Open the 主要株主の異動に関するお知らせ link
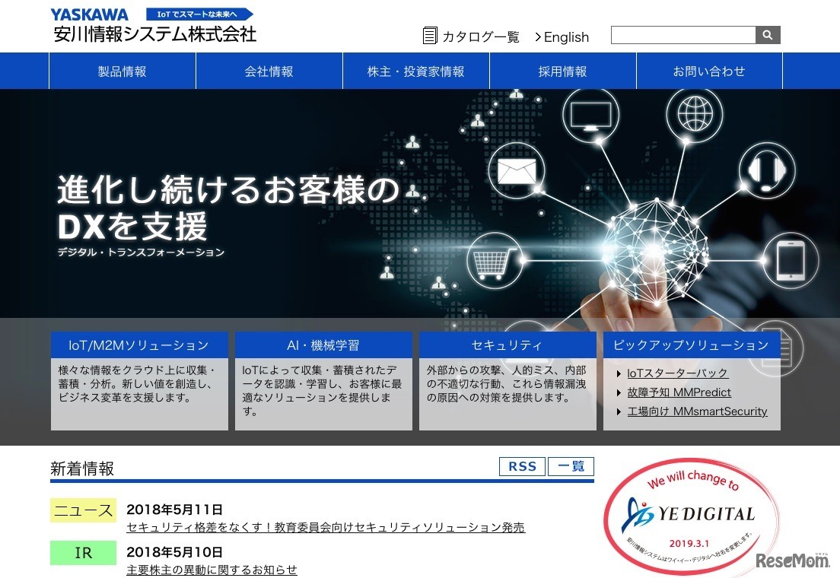 (x=212, y=570)
